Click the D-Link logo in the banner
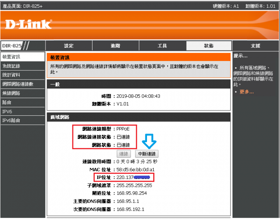The height and width of the screenshot is (219, 280). click(28, 24)
